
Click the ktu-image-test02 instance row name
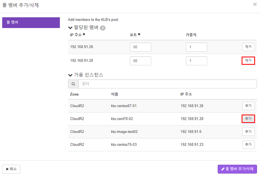point(124,132)
